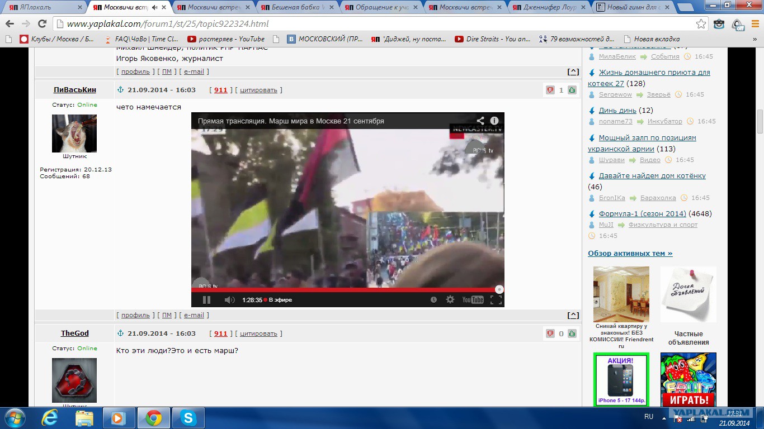Click 'Обзор активных тем »' link
This screenshot has height=429, width=764.
[x=630, y=253]
